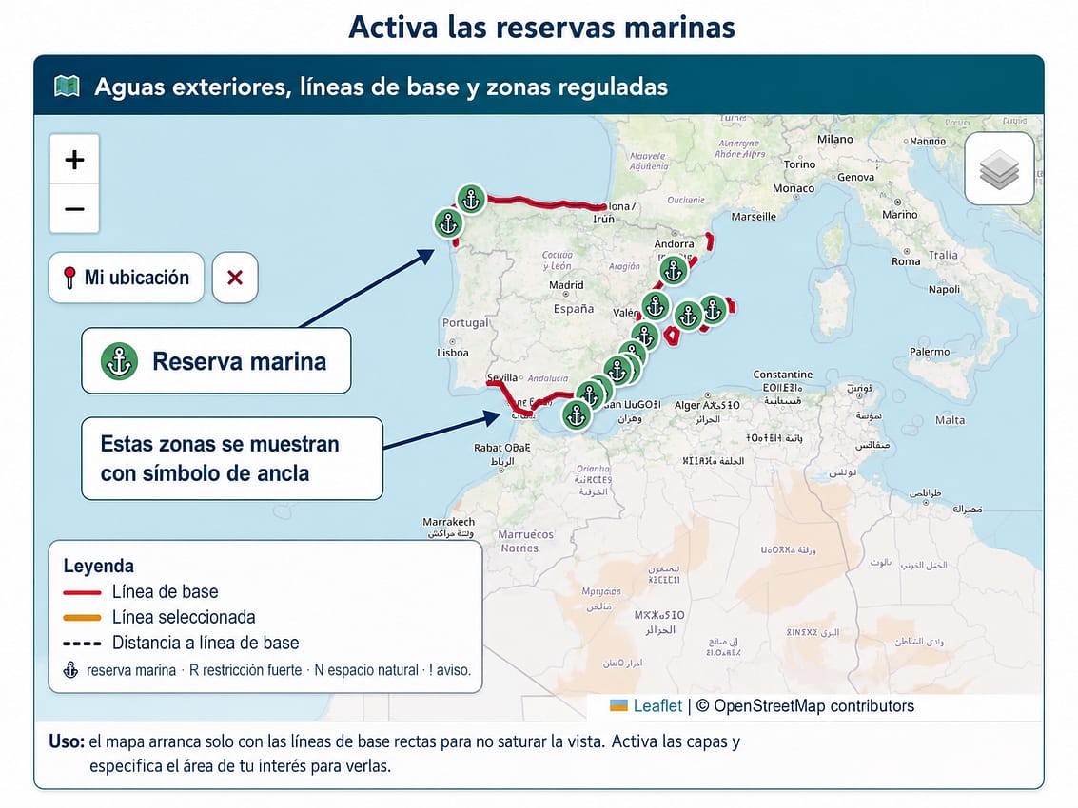Screen dimensions: 1078x808
Task: Click the Madrid label on the map
Action: [566, 284]
